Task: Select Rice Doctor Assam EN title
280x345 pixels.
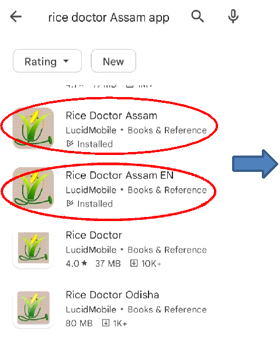Action: tap(120, 175)
